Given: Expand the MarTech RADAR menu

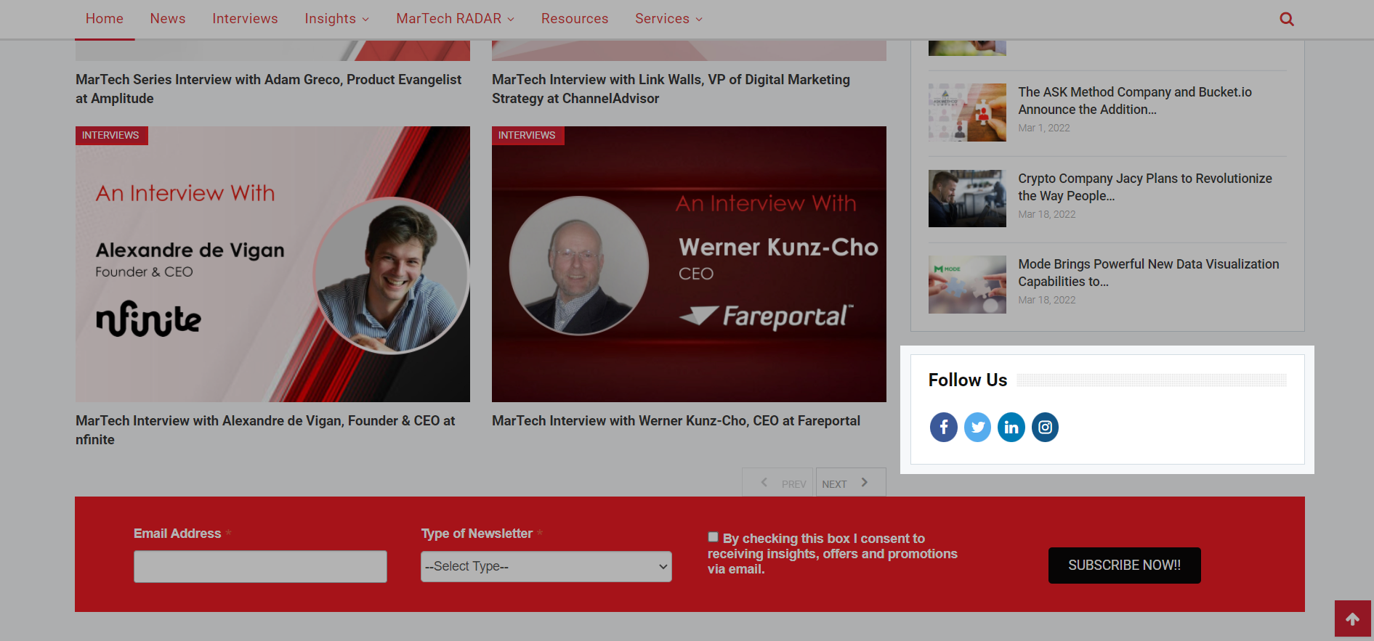Looking at the screenshot, I should [x=455, y=19].
